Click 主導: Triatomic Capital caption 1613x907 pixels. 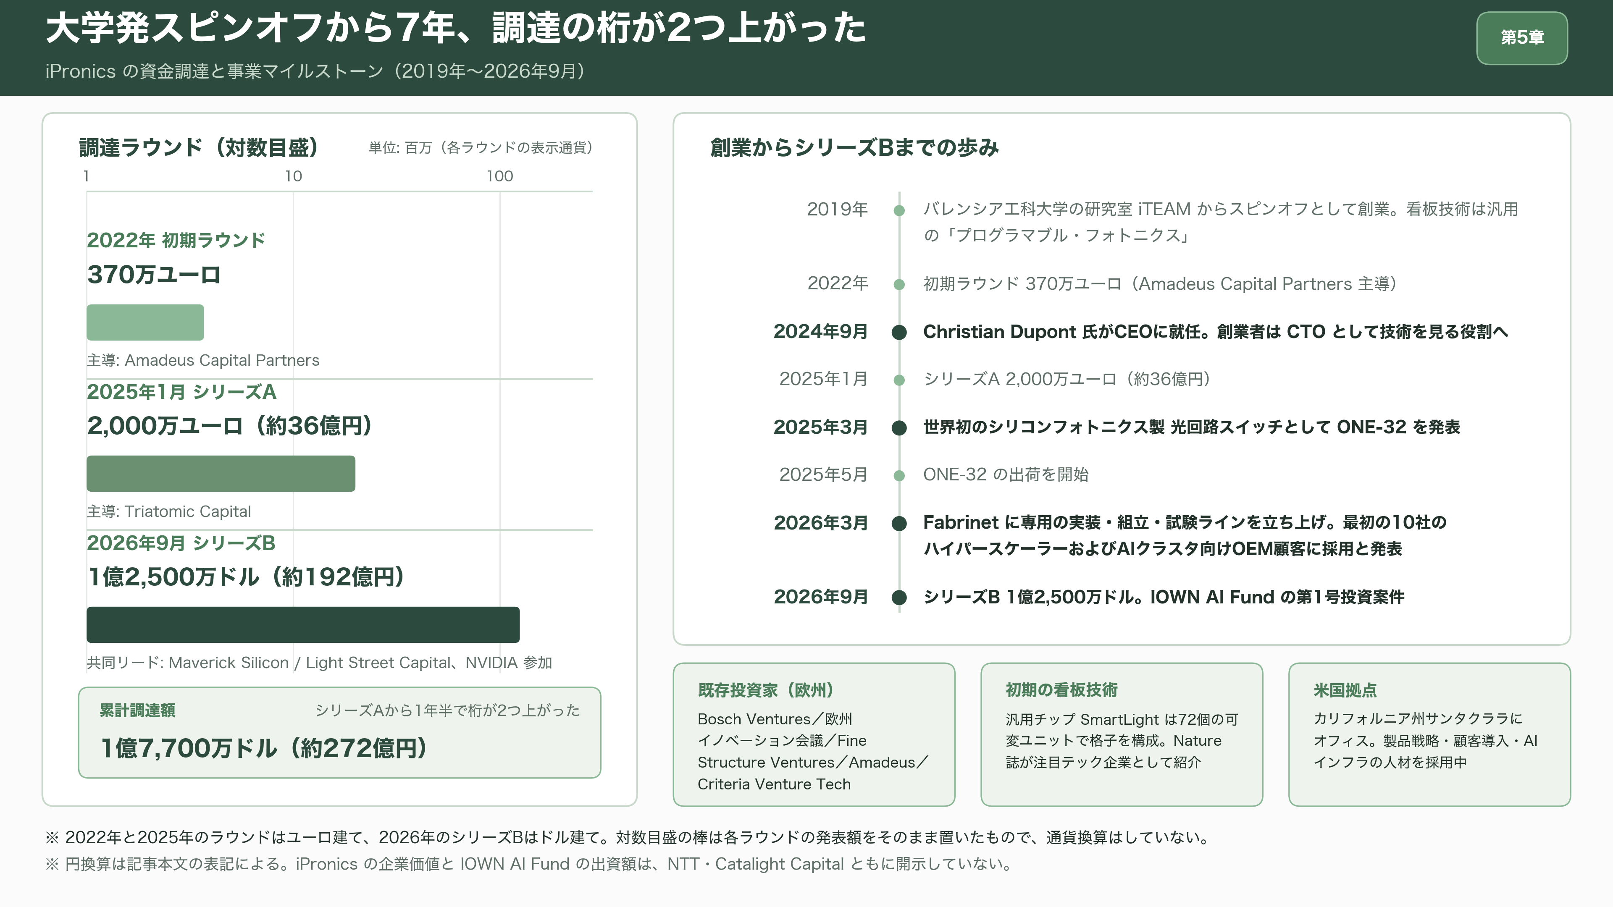click(x=169, y=511)
